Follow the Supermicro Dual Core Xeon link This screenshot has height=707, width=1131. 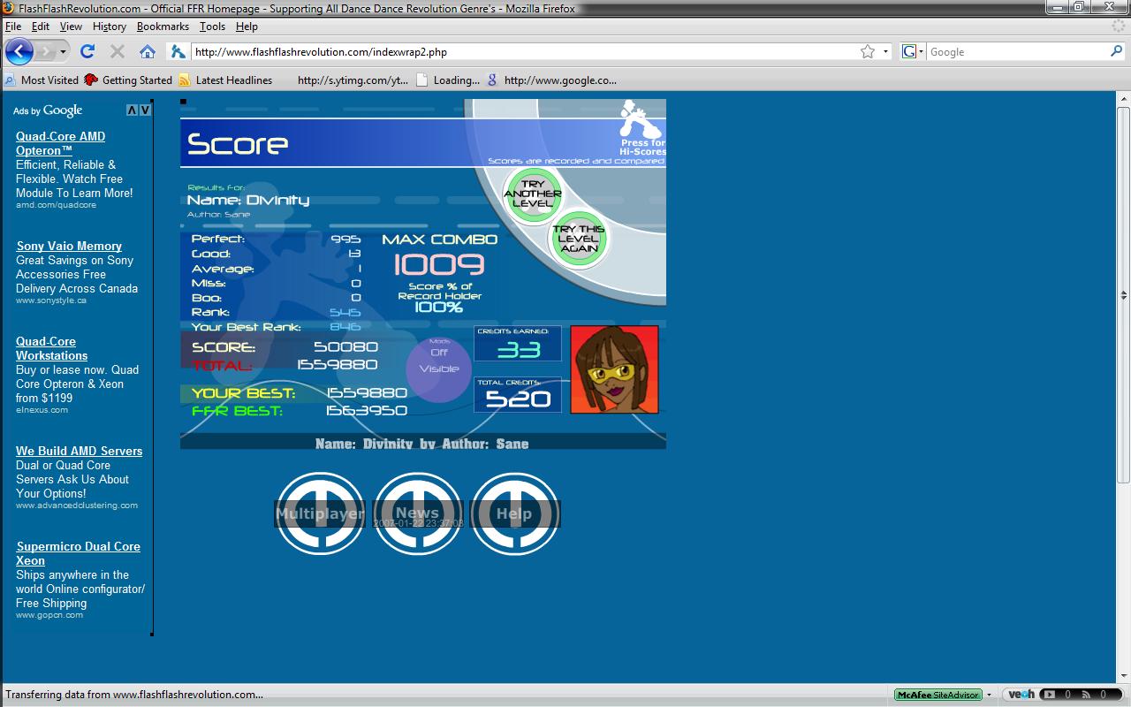click(78, 553)
